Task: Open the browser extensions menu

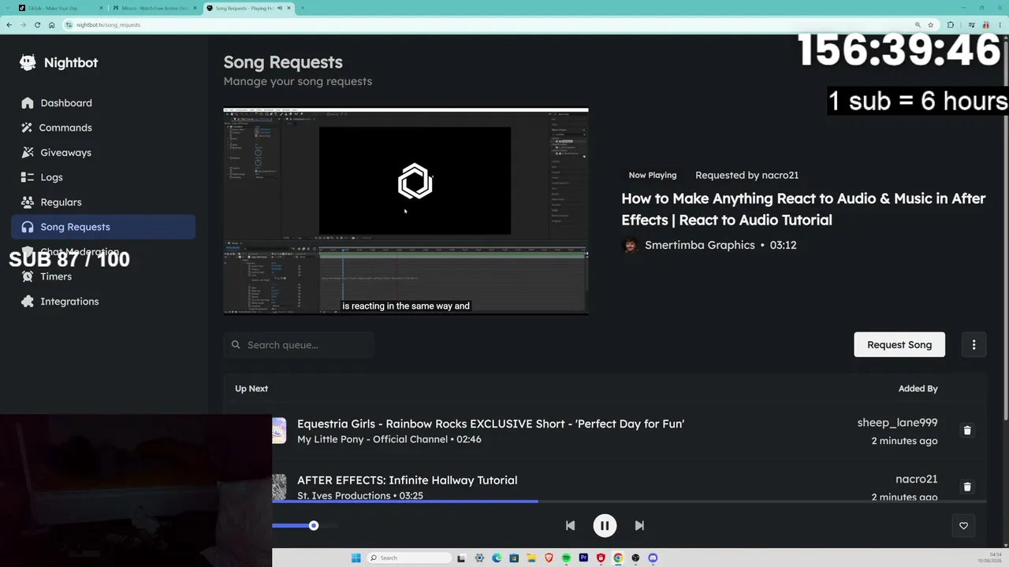Action: click(951, 24)
